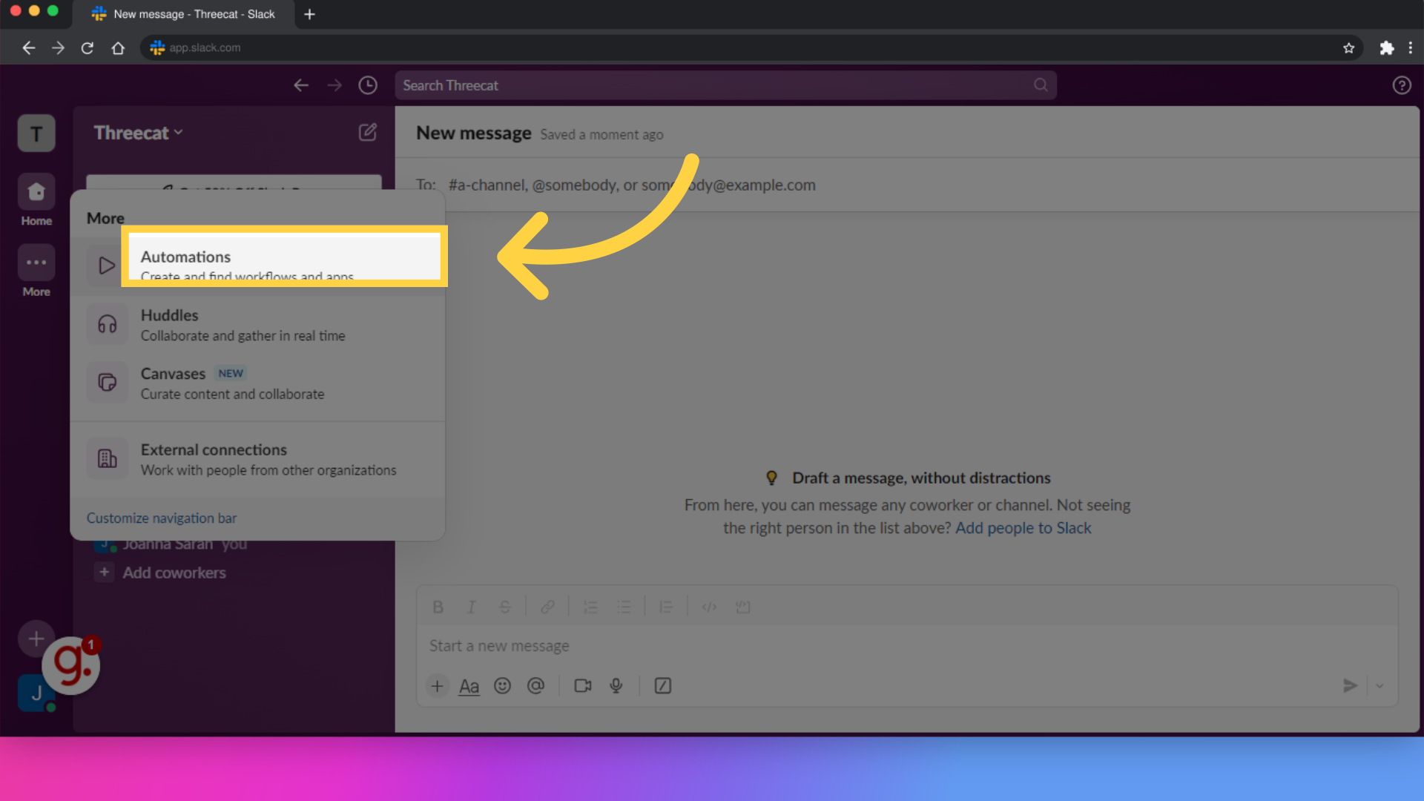Click the red g badge icon
The height and width of the screenshot is (801, 1424).
71,665
